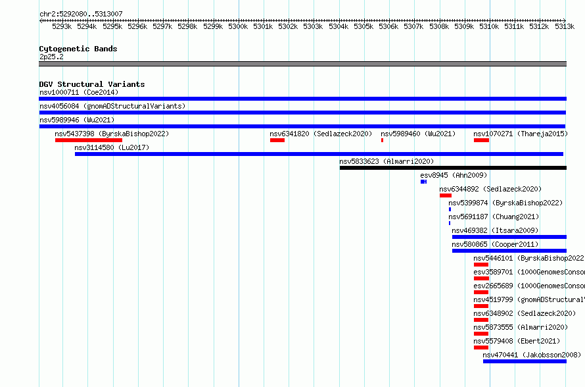
Task: Select blue bar under nsv3114580
Action: click(319, 154)
